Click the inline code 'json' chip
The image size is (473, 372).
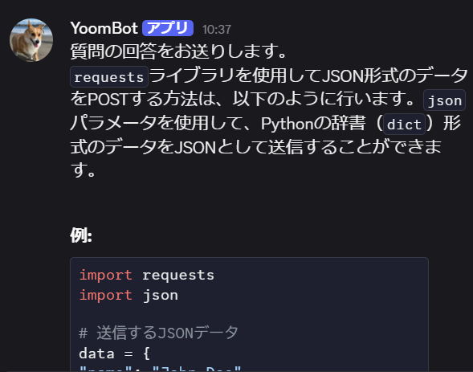click(445, 100)
